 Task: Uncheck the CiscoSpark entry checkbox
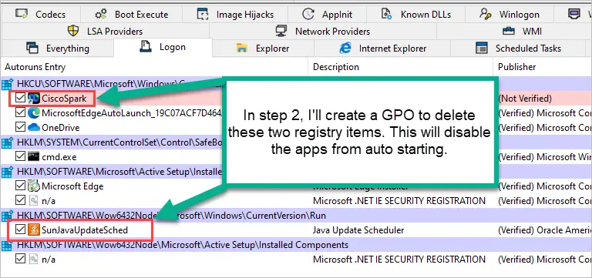coord(20,99)
